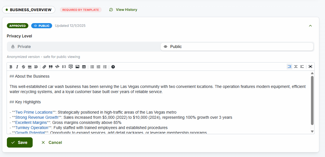Click the '## About the Business' heading line
Screen dimensions: 325x157
(x=30, y=77)
